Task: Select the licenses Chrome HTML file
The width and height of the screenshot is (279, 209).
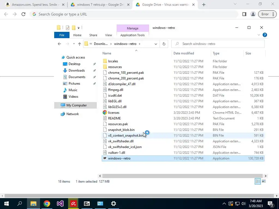Action: coord(183,113)
